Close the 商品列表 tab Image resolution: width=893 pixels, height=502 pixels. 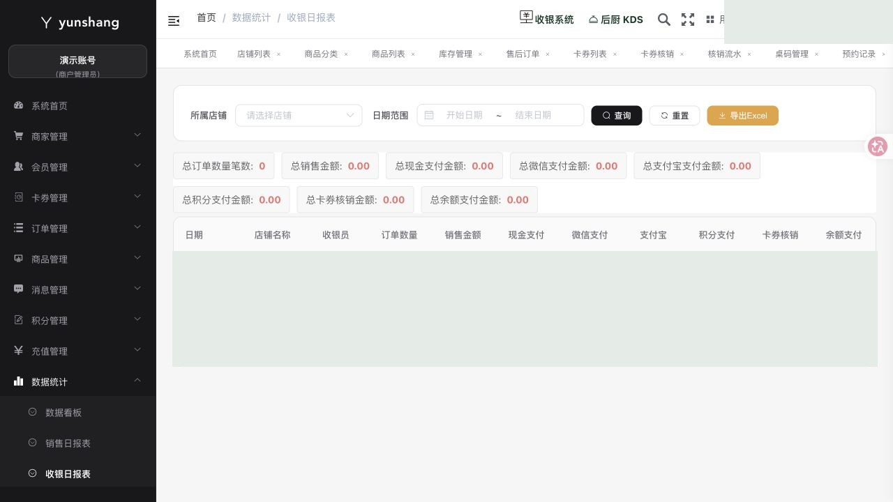coord(413,54)
